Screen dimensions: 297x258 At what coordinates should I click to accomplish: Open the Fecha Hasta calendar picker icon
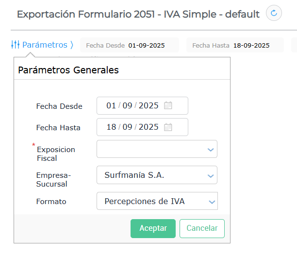[x=168, y=127]
